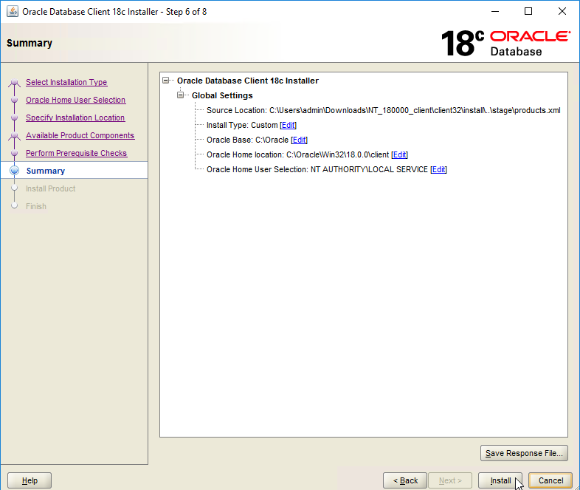Start installation with the Install button
Image resolution: width=580 pixels, height=490 pixels.
pos(500,480)
